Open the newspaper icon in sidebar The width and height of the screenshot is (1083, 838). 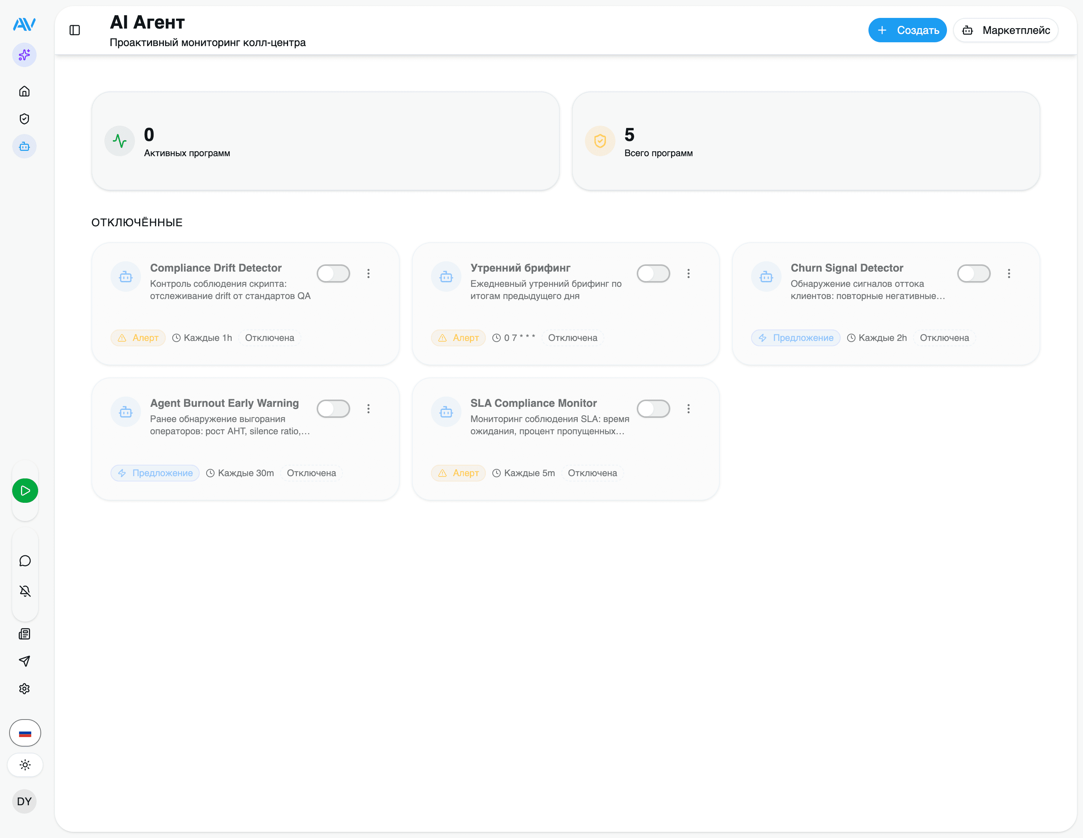[x=24, y=634]
